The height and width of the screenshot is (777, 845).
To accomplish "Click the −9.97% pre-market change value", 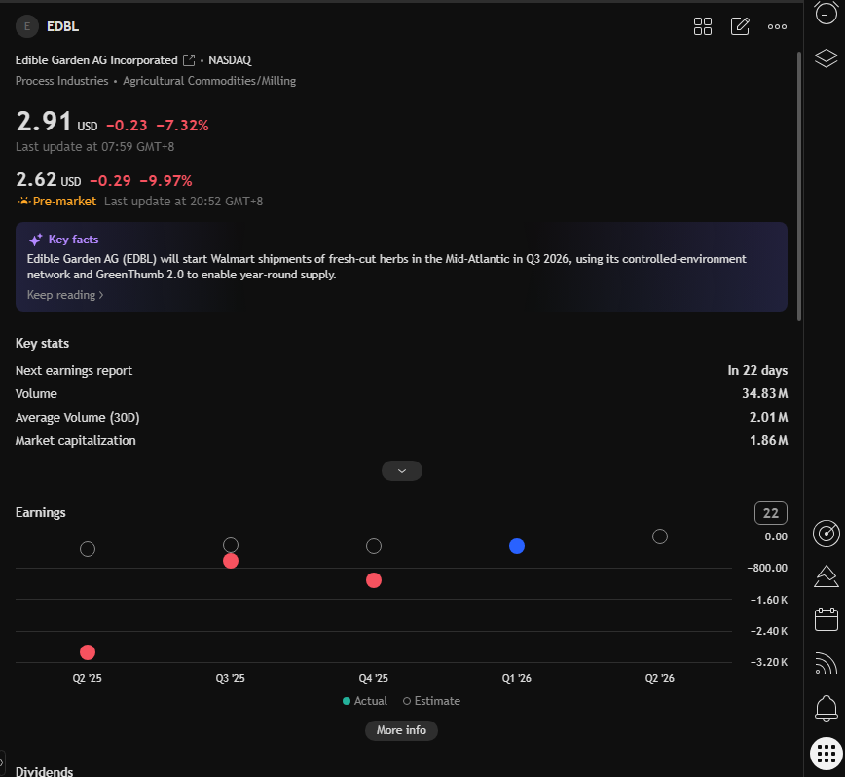I will (165, 181).
